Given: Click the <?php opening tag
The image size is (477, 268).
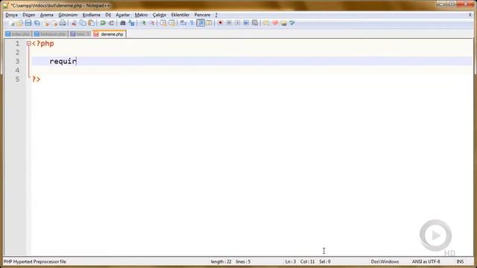Looking at the screenshot, I should 43,44.
